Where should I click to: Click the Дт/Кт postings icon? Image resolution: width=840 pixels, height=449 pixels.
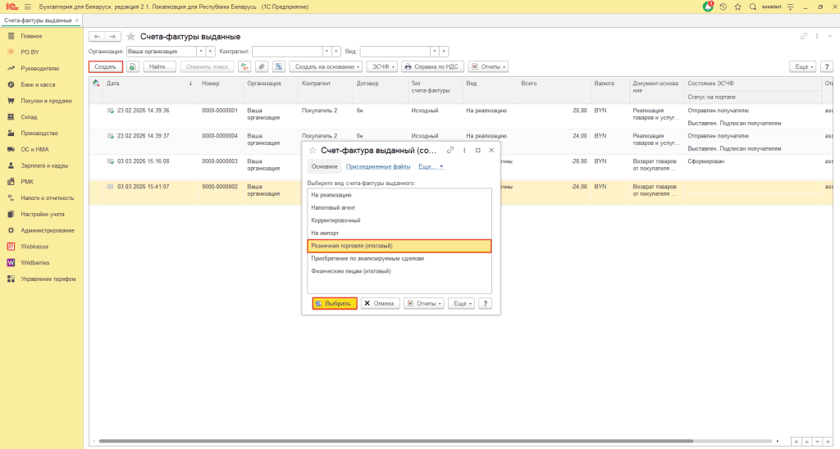click(x=244, y=66)
